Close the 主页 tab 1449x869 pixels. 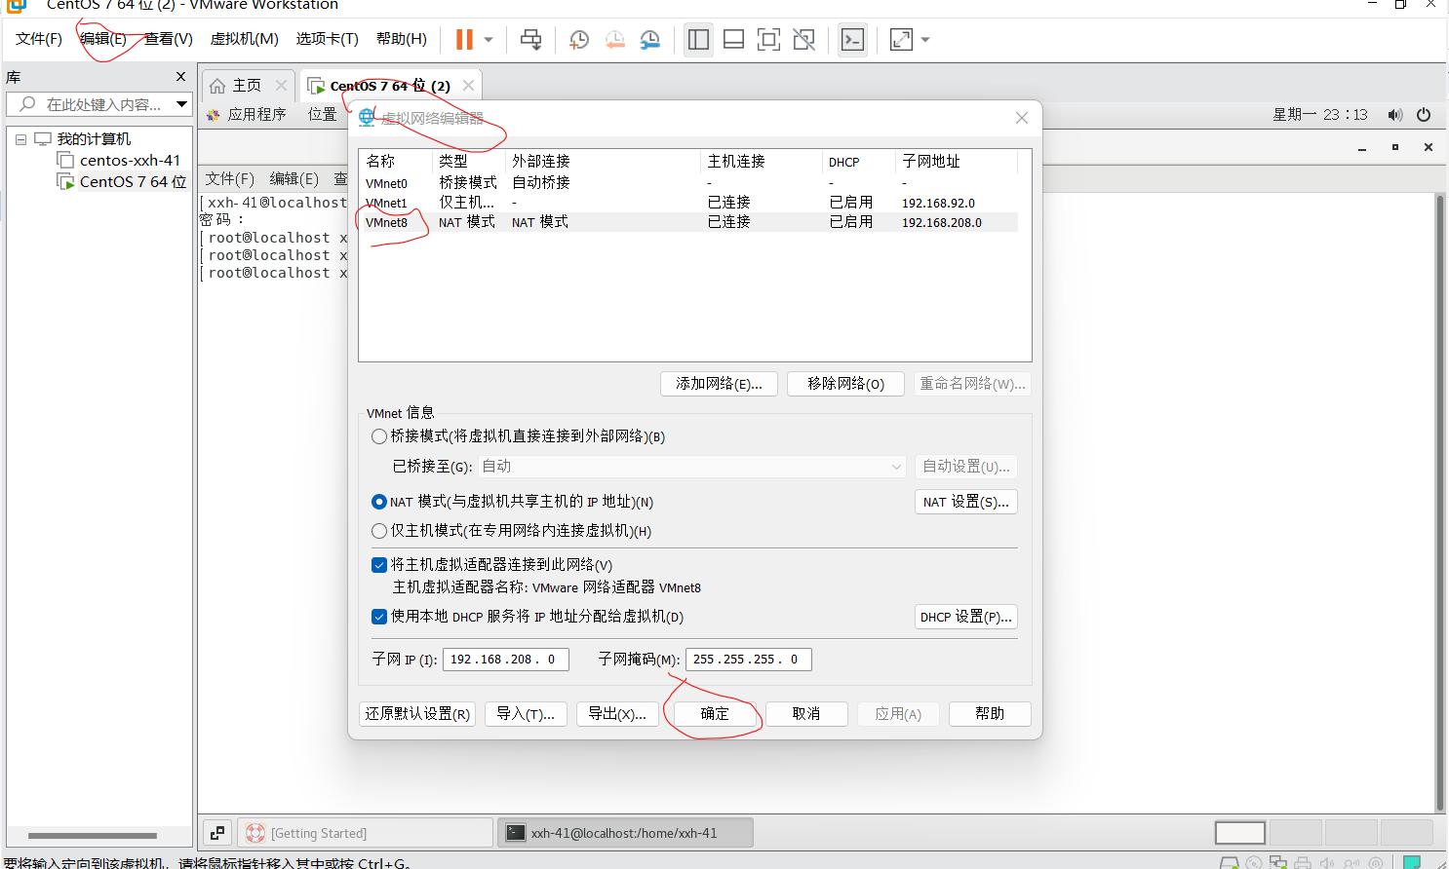click(x=281, y=85)
